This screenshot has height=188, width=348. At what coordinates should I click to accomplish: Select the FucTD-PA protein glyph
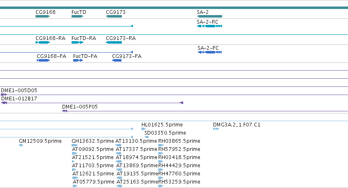78,60
